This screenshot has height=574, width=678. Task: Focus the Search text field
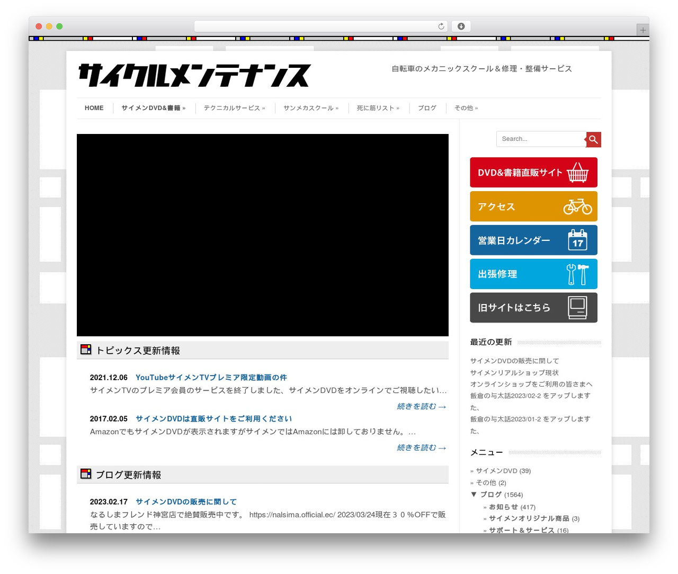[541, 139]
